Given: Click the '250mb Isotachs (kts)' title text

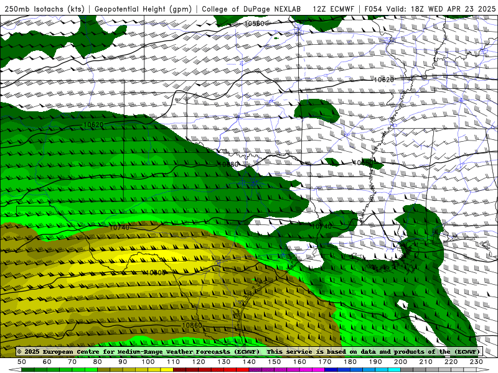Looking at the screenshot, I should click(x=44, y=9).
